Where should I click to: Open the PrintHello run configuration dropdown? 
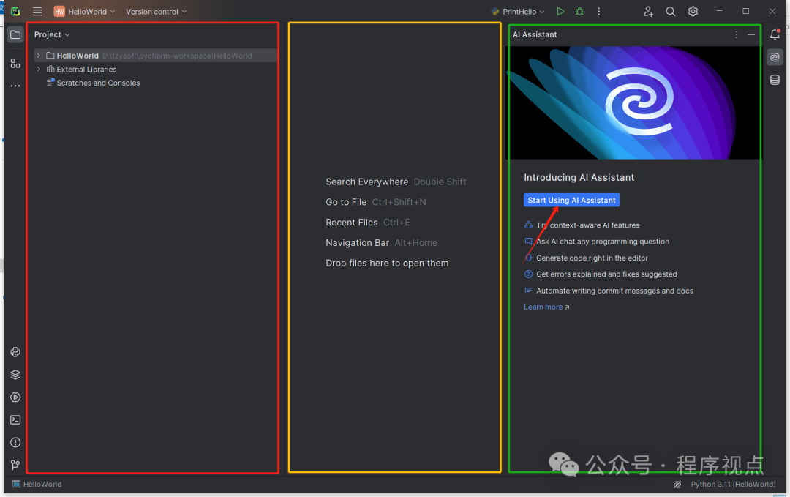pos(518,11)
